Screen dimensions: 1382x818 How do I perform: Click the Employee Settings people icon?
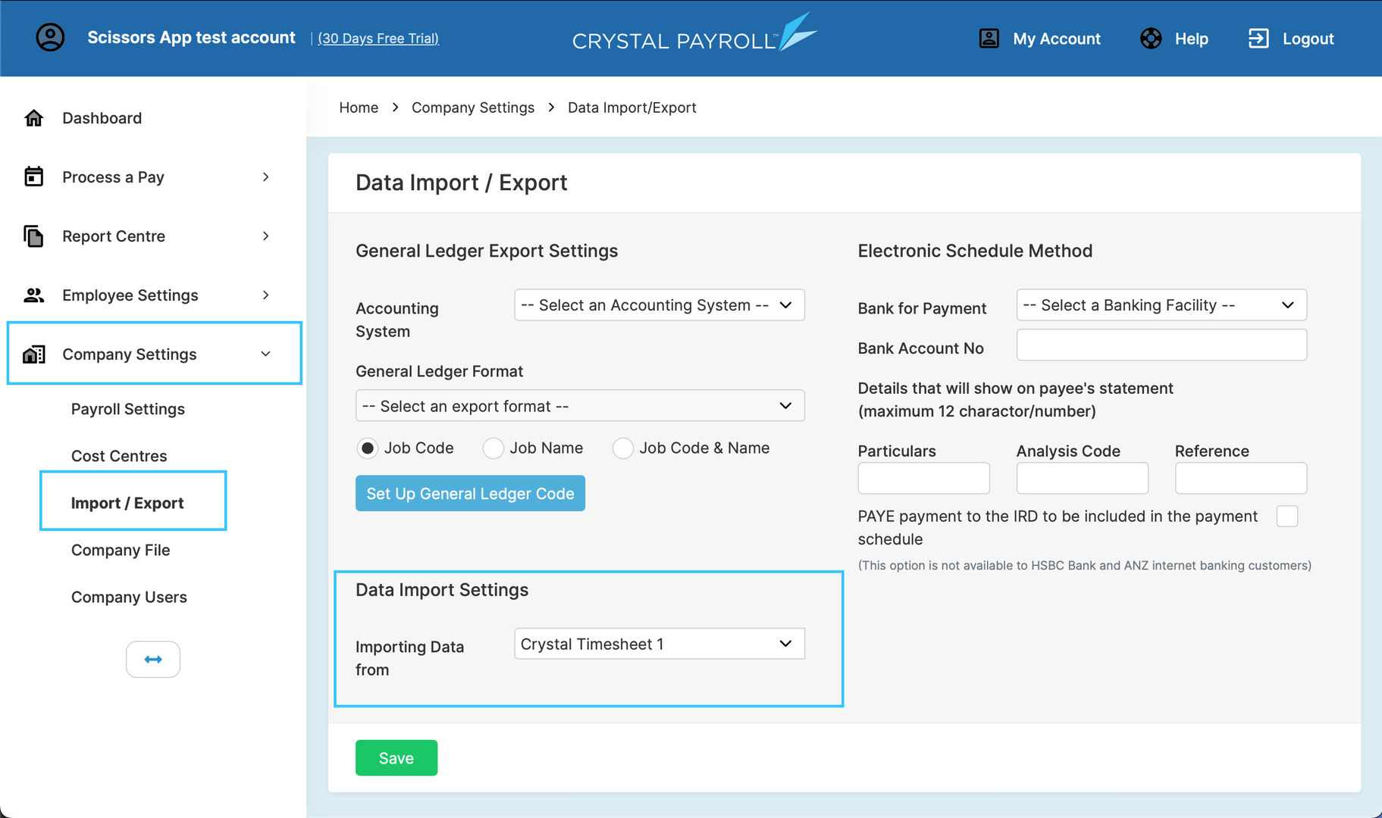click(x=34, y=295)
